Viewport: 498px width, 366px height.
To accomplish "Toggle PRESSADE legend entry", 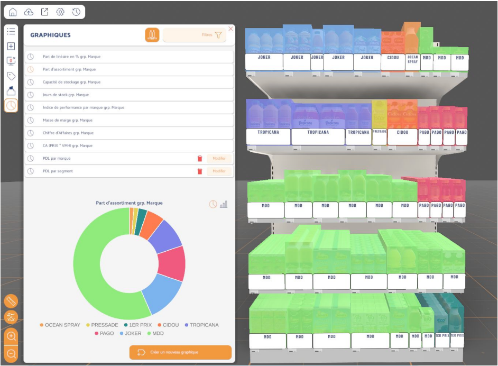I will coord(102,325).
